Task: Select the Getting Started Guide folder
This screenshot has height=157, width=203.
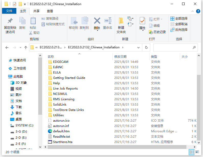Action: click(x=67, y=78)
